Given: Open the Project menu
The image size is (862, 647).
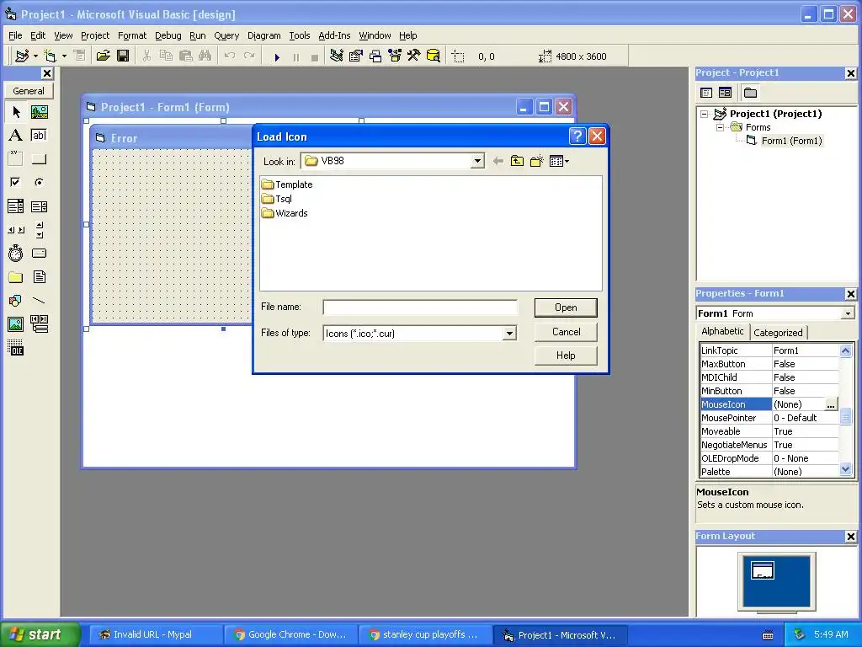Looking at the screenshot, I should pyautogui.click(x=95, y=35).
